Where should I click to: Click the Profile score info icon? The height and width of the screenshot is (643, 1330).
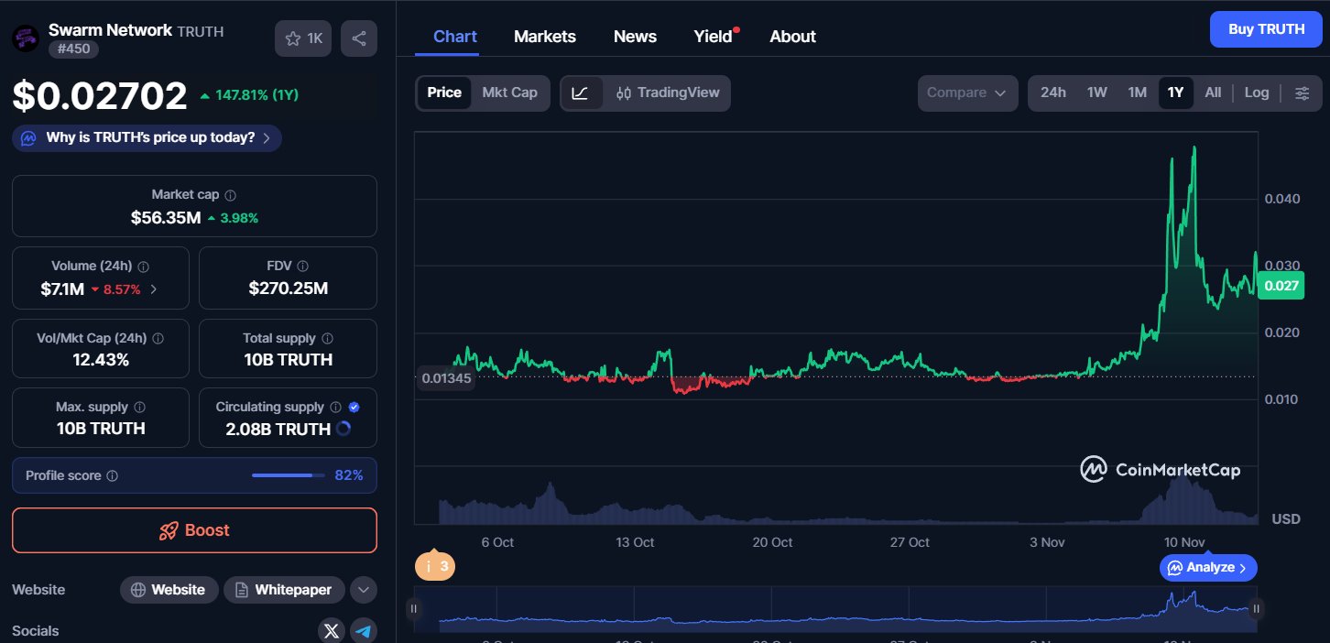112,476
